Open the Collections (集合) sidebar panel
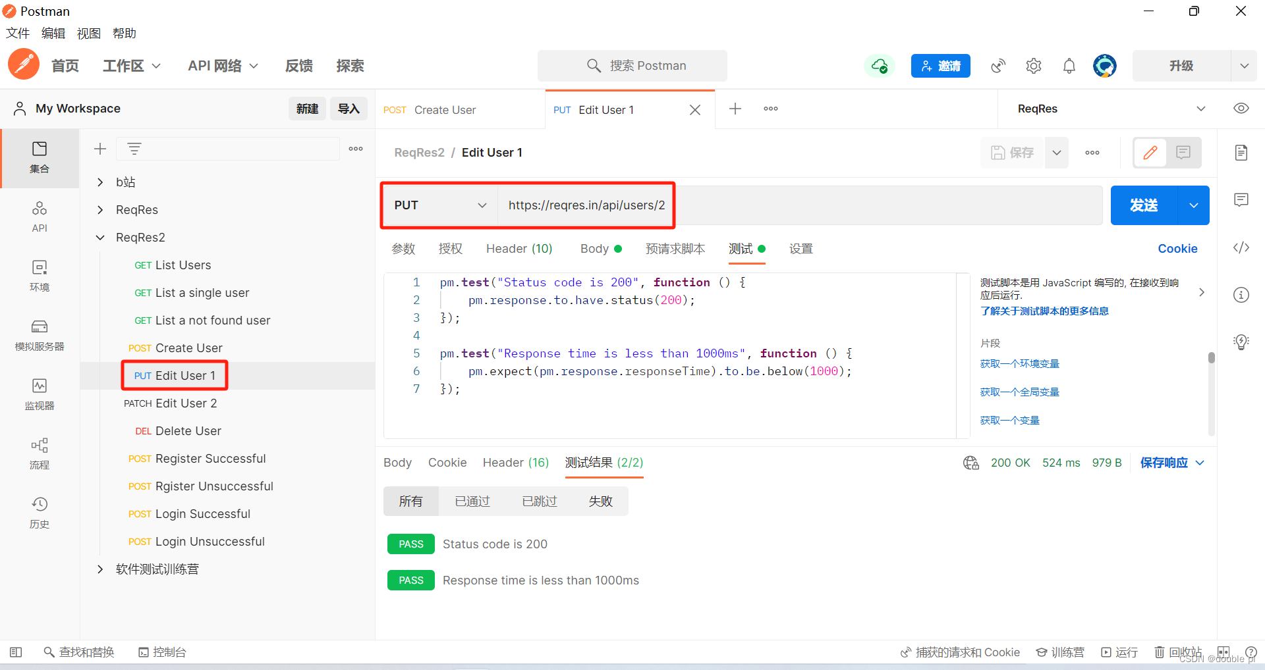This screenshot has height=670, width=1265. tap(40, 158)
